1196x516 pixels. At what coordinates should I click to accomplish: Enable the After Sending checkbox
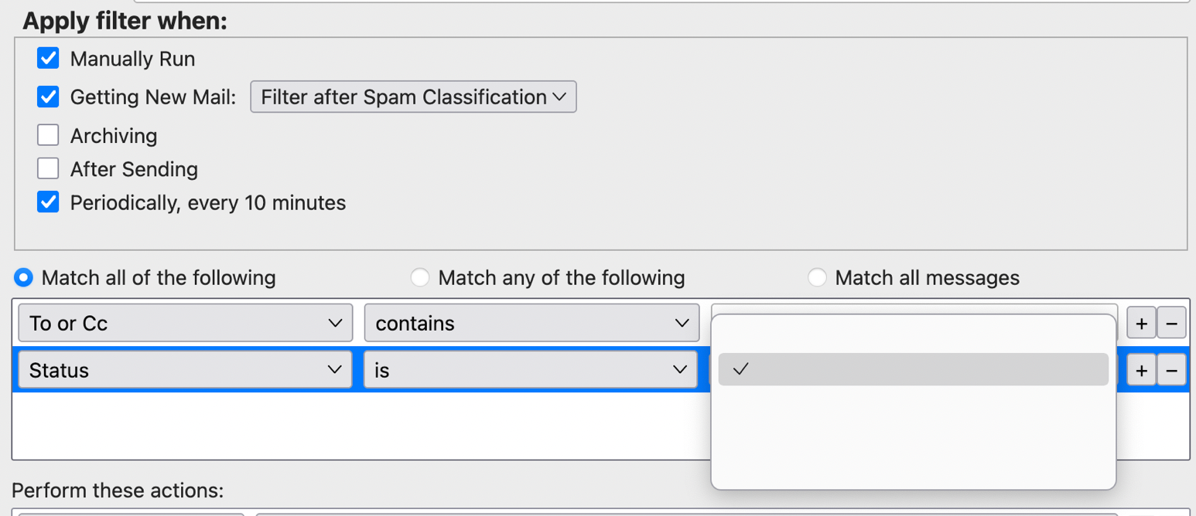(48, 169)
